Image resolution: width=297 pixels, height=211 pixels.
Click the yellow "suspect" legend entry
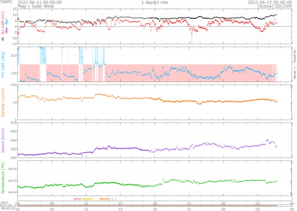[87, 199]
